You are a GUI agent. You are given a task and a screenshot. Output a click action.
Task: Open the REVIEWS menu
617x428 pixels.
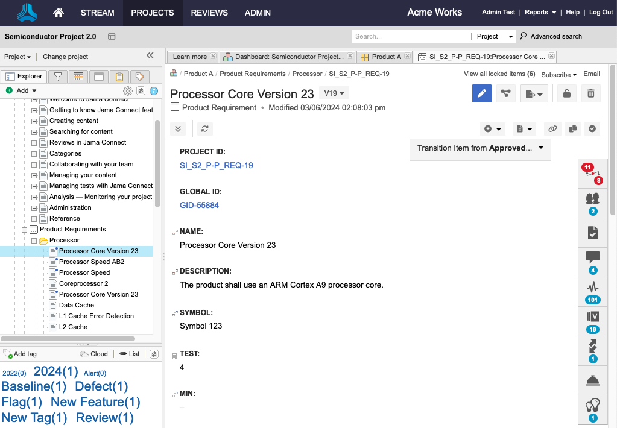click(209, 13)
